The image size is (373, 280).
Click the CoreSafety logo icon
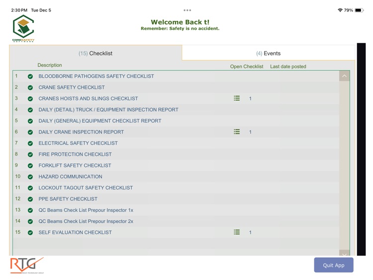[23, 28]
